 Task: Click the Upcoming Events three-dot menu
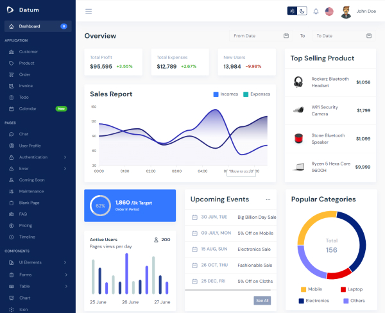(x=268, y=199)
